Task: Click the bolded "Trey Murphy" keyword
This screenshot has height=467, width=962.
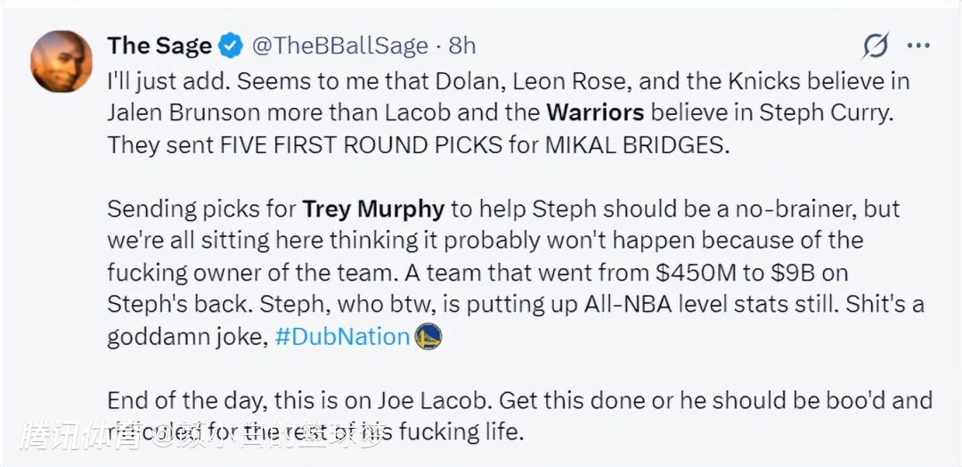Action: [373, 209]
